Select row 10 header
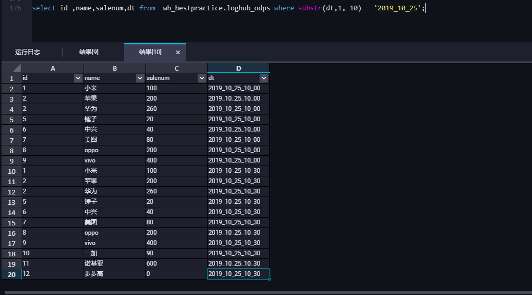Image resolution: width=532 pixels, height=295 pixels. [x=11, y=171]
